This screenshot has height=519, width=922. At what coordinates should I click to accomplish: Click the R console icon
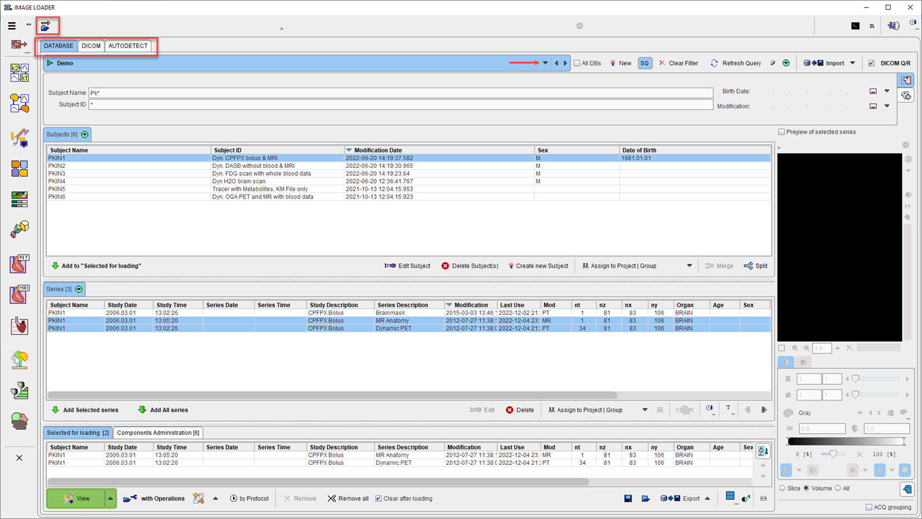click(x=872, y=26)
